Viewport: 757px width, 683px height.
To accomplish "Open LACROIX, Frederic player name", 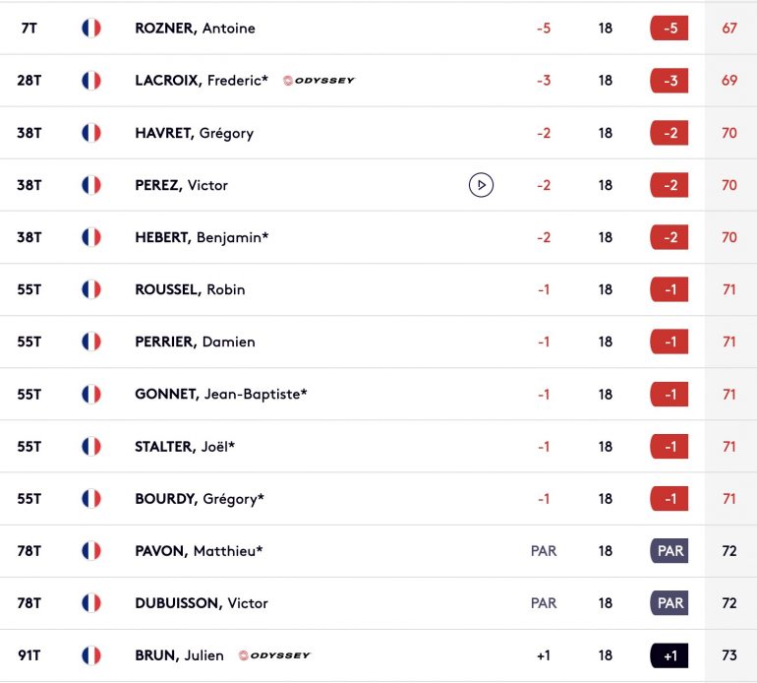I will 202,81.
